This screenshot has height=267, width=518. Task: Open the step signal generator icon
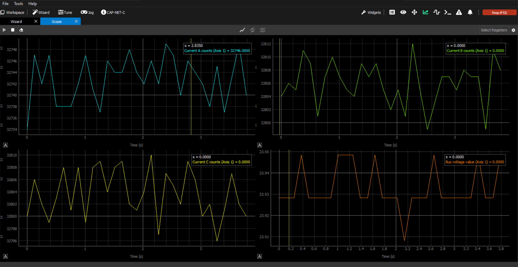click(x=436, y=12)
